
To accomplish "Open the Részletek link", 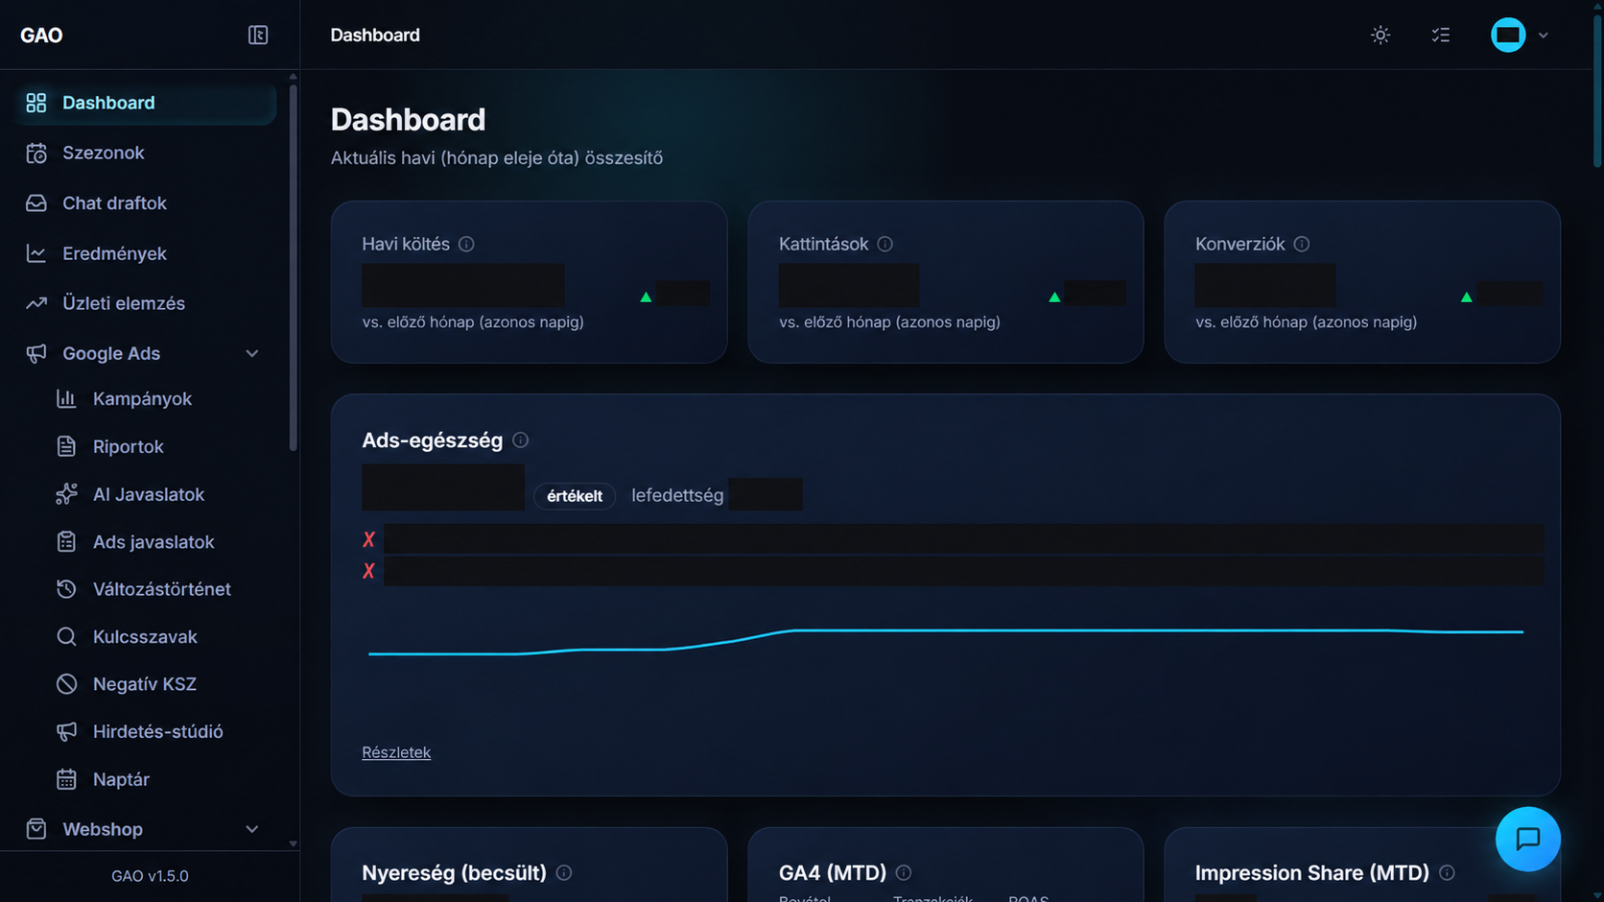I will click(396, 752).
